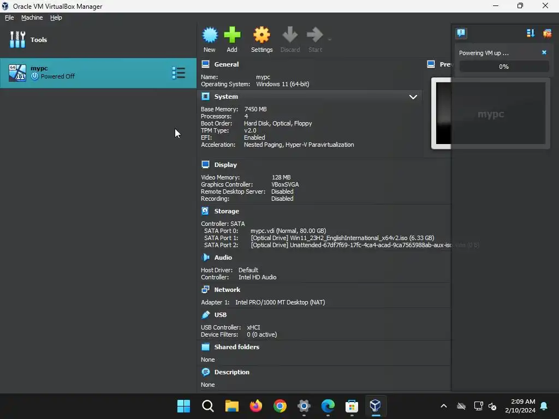This screenshot has width=559, height=419.
Task: Click the Shared folders folder icon
Action: [205, 346]
